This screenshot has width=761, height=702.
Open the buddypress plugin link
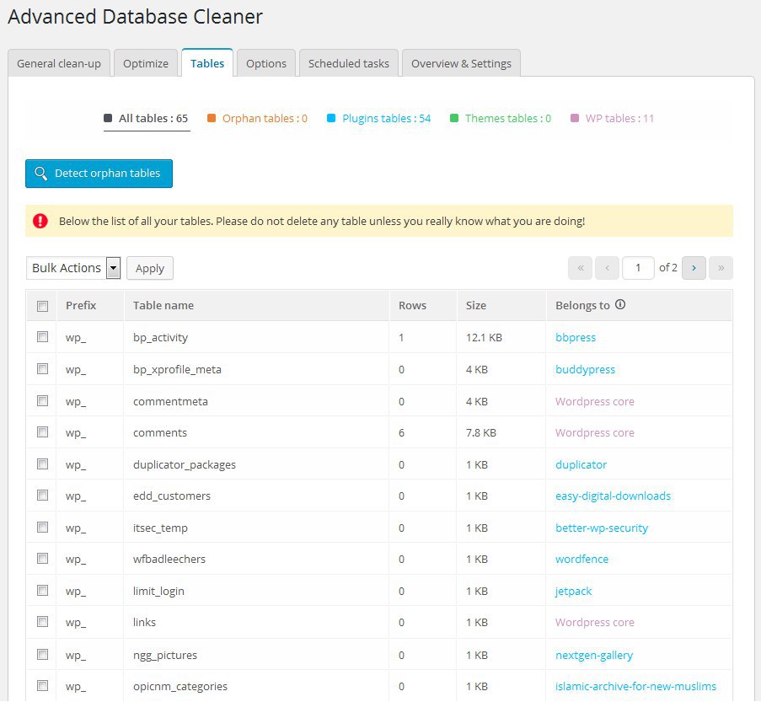(x=585, y=369)
